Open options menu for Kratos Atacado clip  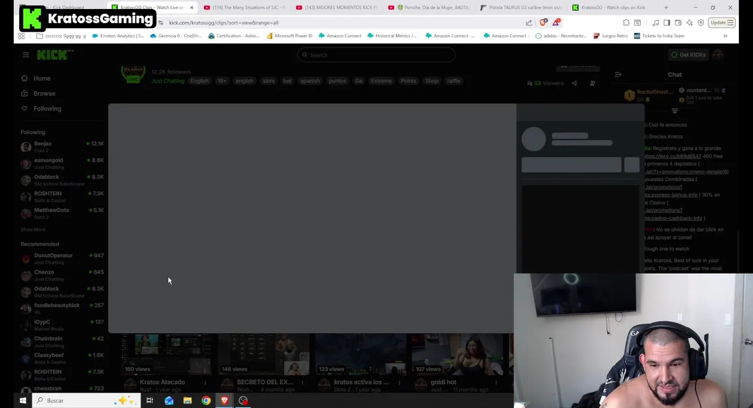tap(205, 383)
